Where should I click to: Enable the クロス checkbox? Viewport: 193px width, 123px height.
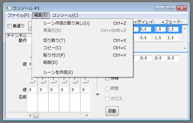tap(107, 99)
